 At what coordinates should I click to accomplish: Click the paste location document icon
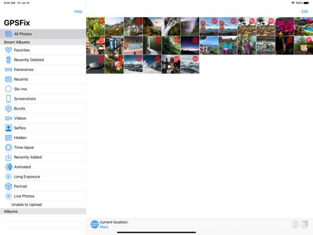[304, 224]
